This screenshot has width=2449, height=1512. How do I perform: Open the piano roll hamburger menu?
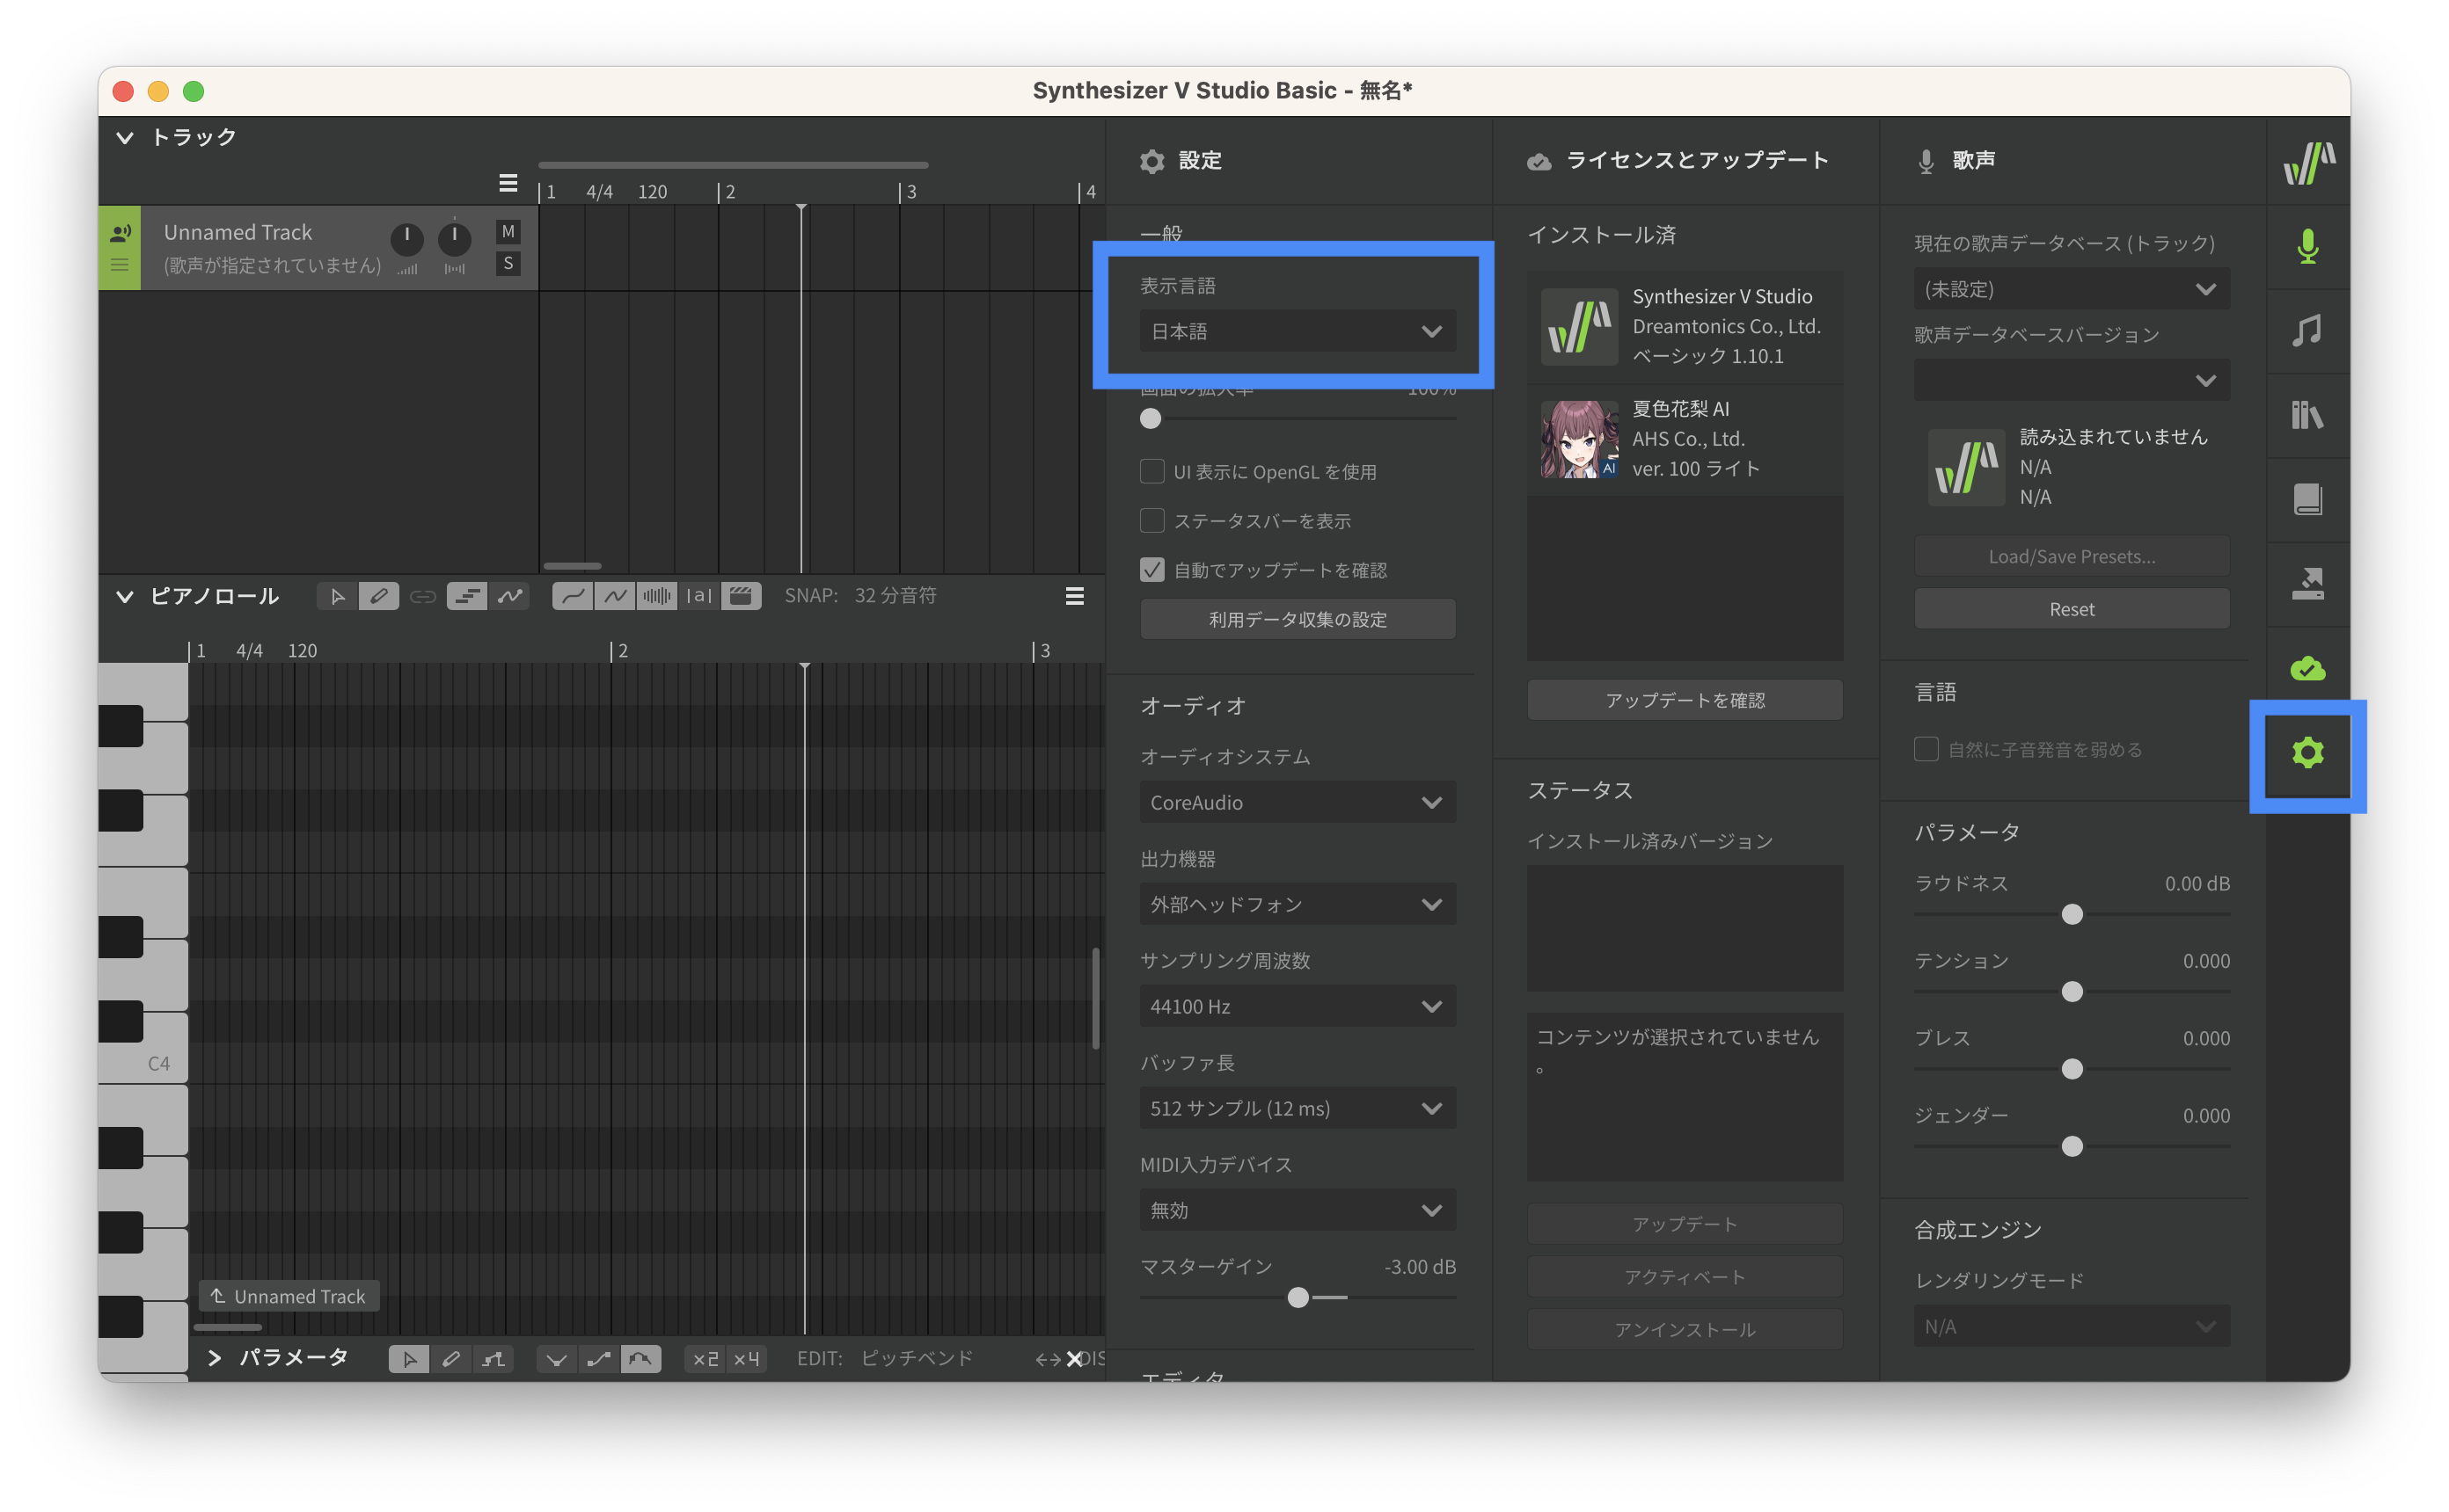(1074, 596)
